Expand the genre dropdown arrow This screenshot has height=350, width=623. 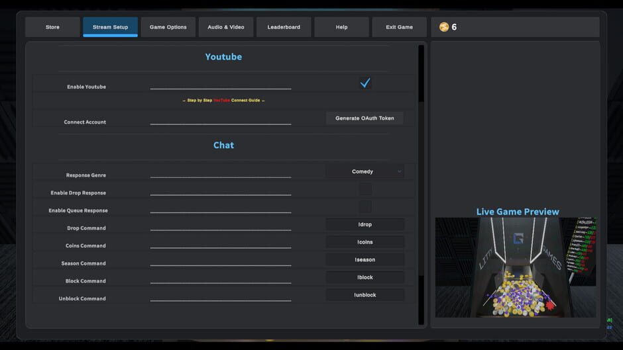tap(399, 171)
